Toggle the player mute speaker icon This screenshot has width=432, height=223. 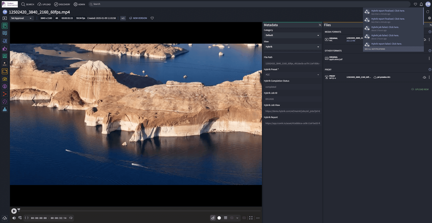click(x=14, y=218)
